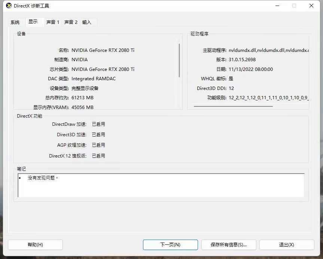The image size is (323, 259).
Task: Exit using the 退出(X) button
Action: [x=287, y=244]
